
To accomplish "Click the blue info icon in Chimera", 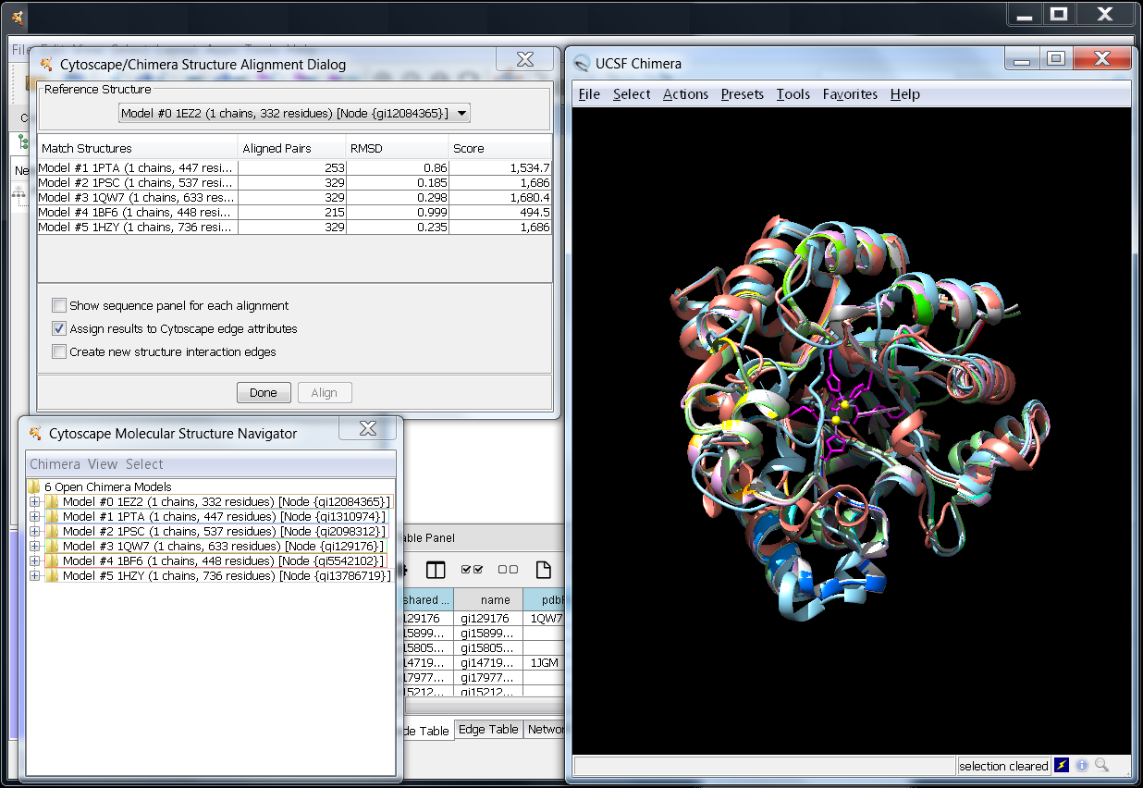I will coord(1082,765).
